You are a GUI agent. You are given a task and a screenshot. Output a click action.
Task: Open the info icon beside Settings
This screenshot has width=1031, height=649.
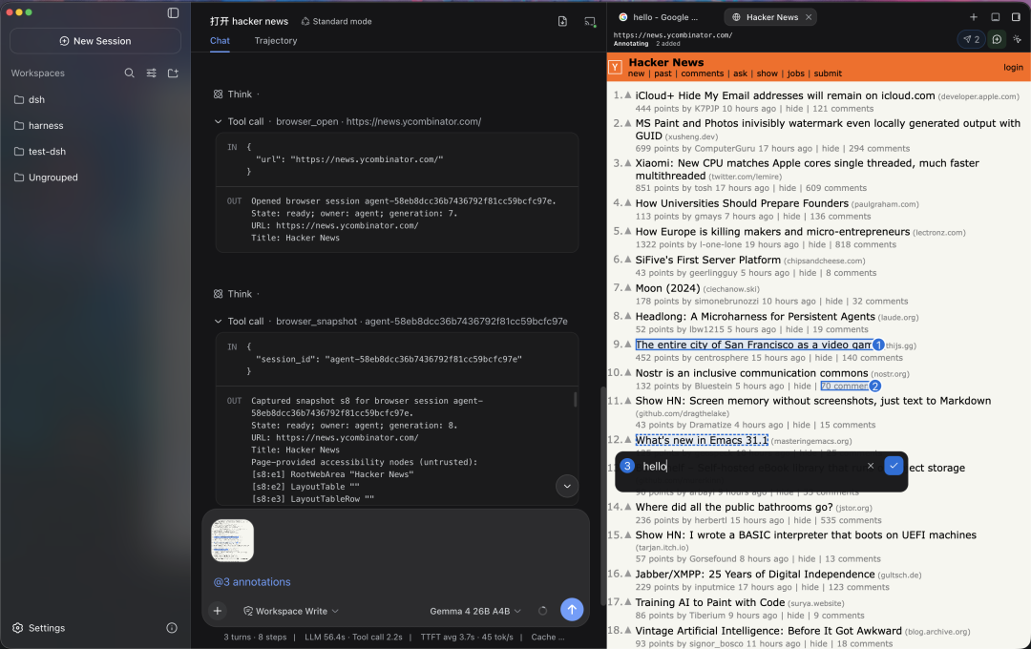[x=172, y=628]
